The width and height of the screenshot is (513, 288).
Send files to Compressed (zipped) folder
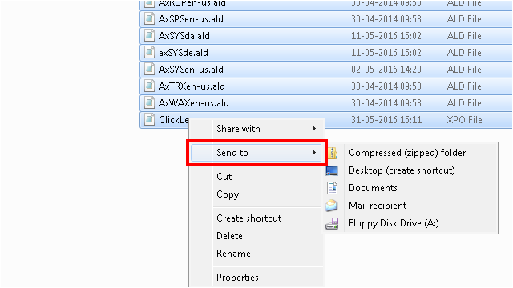[x=410, y=153]
